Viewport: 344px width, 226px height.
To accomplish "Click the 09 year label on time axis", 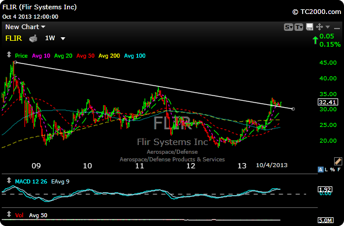I will (x=36, y=166).
